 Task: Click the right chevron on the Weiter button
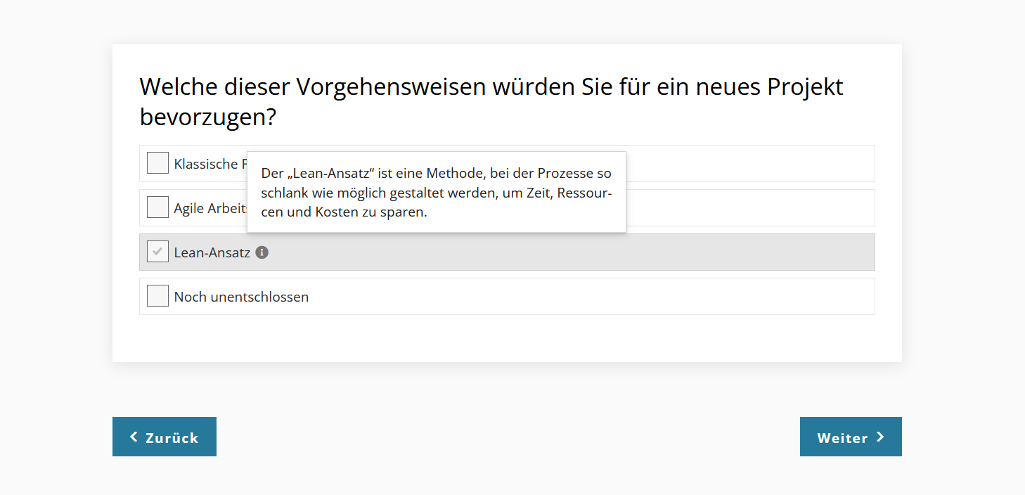point(880,437)
